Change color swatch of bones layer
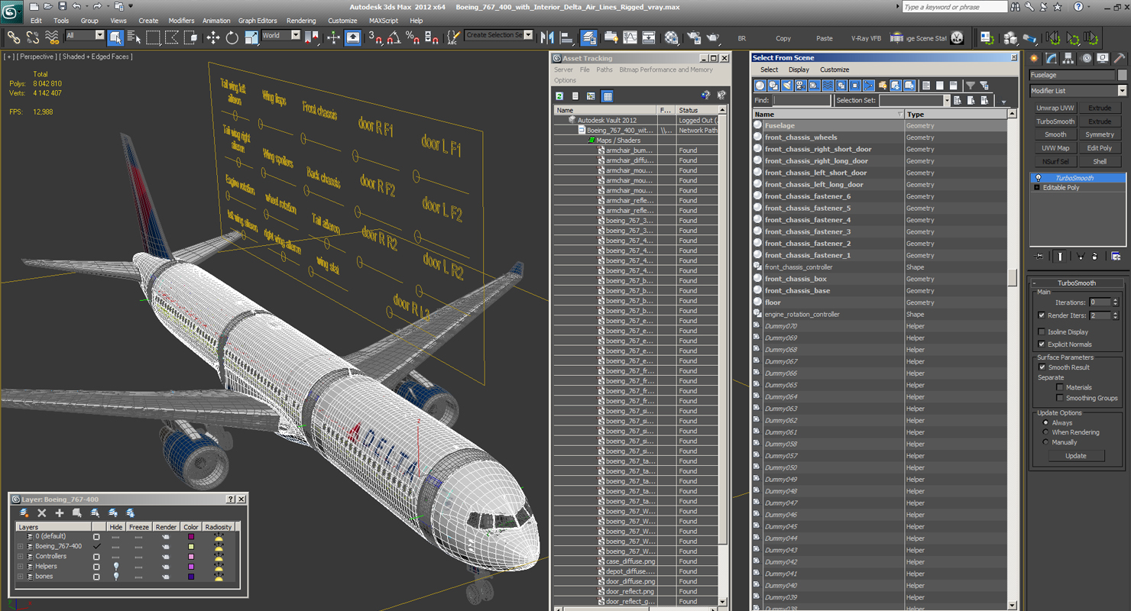This screenshot has height=611, width=1131. coord(191,577)
